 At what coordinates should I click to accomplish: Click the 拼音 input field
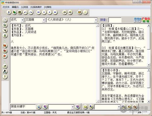click(x=115, y=20)
